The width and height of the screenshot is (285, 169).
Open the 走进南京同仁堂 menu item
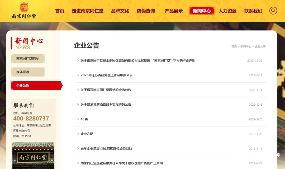[x=88, y=11]
